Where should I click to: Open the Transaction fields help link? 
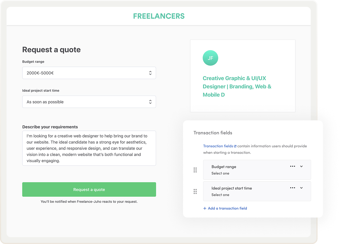(x=218, y=146)
